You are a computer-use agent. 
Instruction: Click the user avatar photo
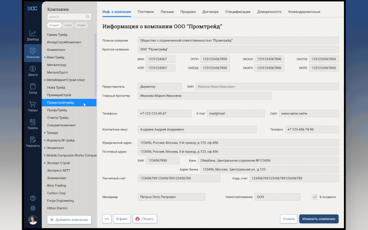coord(33,220)
